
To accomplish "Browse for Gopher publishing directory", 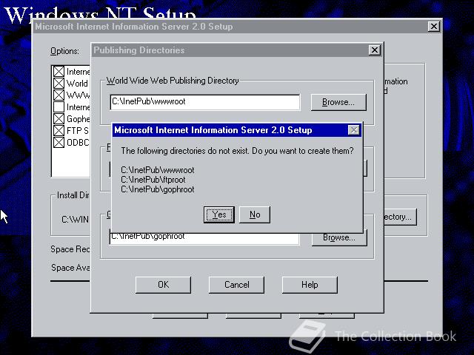I will [x=339, y=237].
